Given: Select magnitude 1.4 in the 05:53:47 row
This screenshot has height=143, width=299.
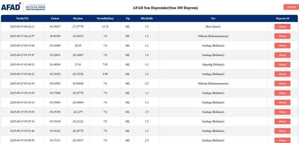Looking at the screenshot, I should pyautogui.click(x=147, y=55).
